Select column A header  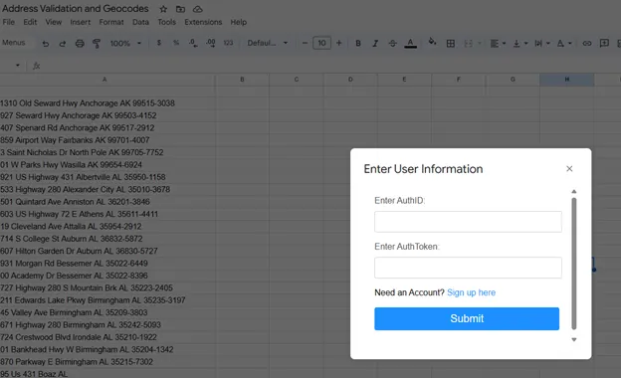pyautogui.click(x=104, y=80)
